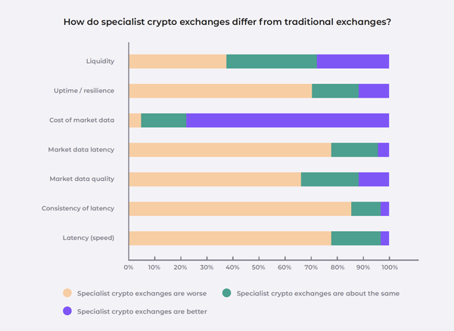Select the green segment of the Liquidity bar
The image size is (454, 331).
tap(272, 61)
